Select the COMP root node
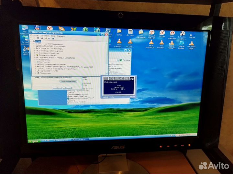 click(x=38, y=41)
